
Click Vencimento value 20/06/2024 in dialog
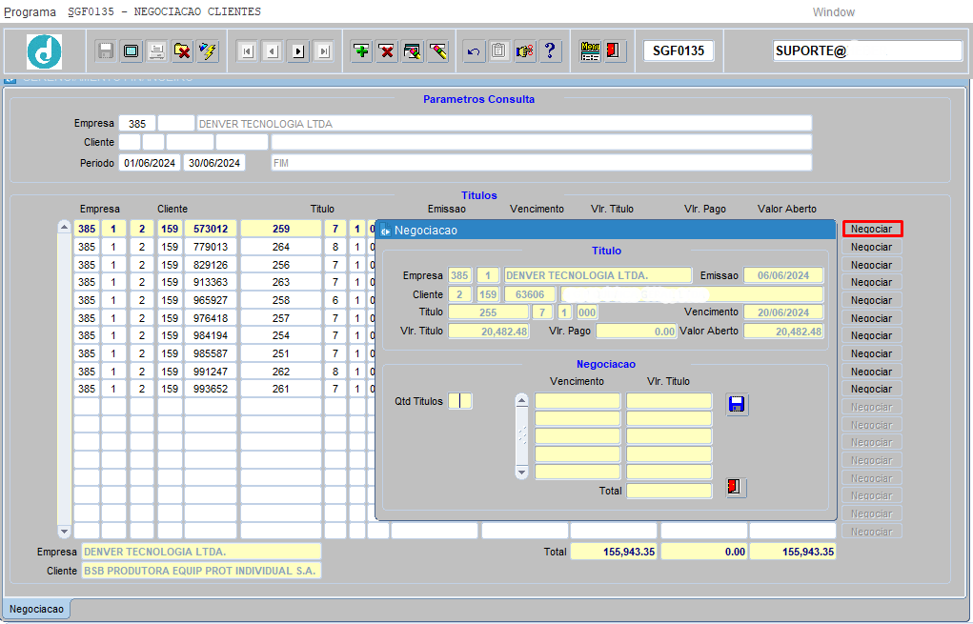coord(783,312)
